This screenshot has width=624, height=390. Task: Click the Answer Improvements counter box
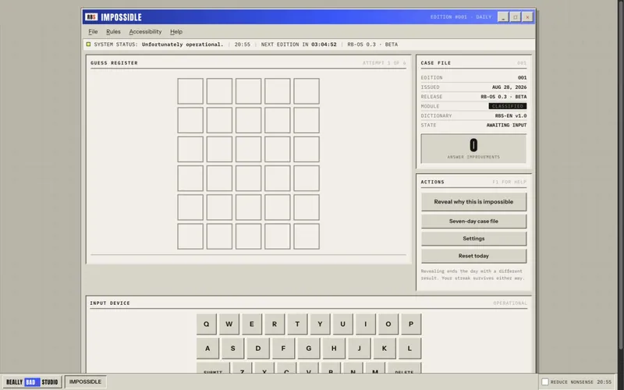pyautogui.click(x=473, y=149)
